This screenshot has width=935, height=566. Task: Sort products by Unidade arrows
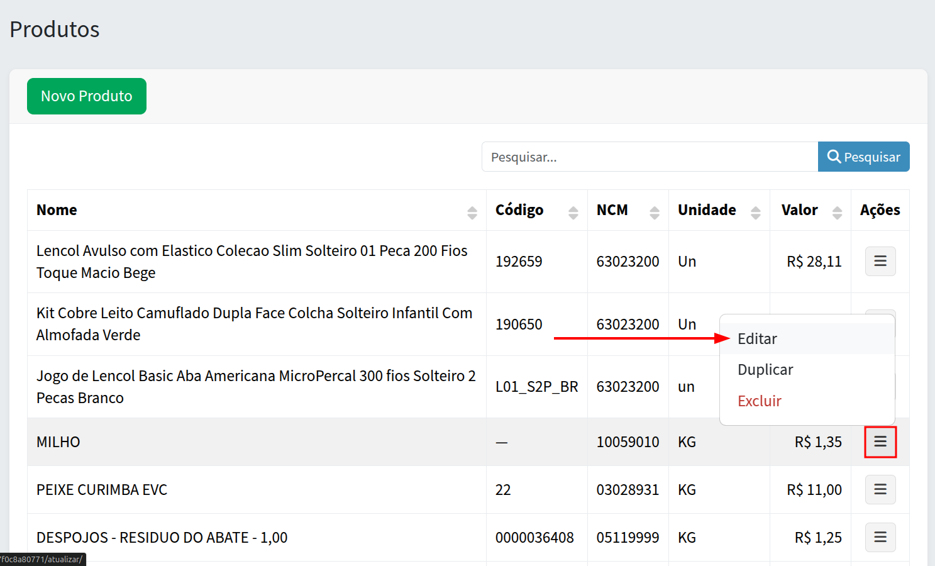point(755,213)
